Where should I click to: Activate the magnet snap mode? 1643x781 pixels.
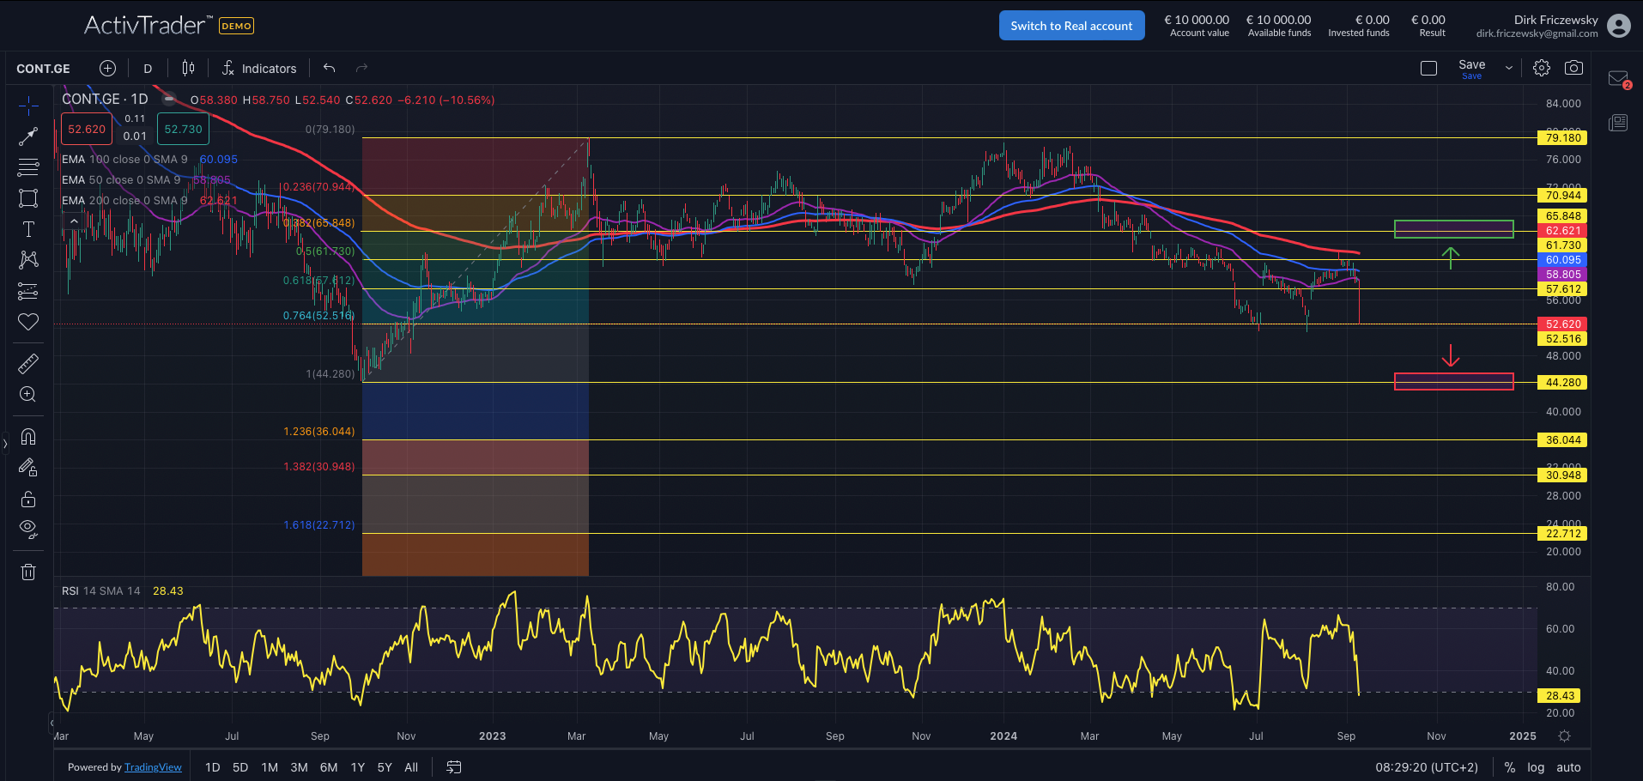28,437
